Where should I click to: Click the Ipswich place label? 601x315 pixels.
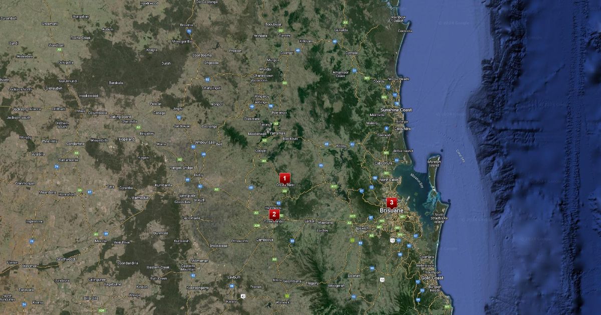click(x=363, y=228)
